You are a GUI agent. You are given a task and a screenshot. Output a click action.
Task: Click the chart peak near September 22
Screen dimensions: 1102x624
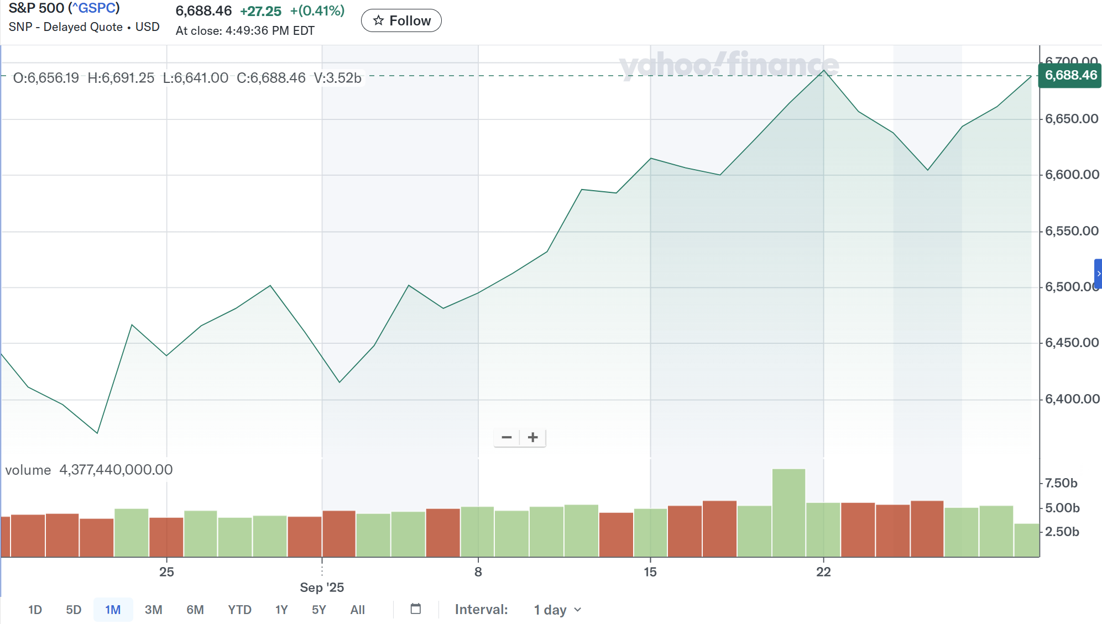click(824, 71)
